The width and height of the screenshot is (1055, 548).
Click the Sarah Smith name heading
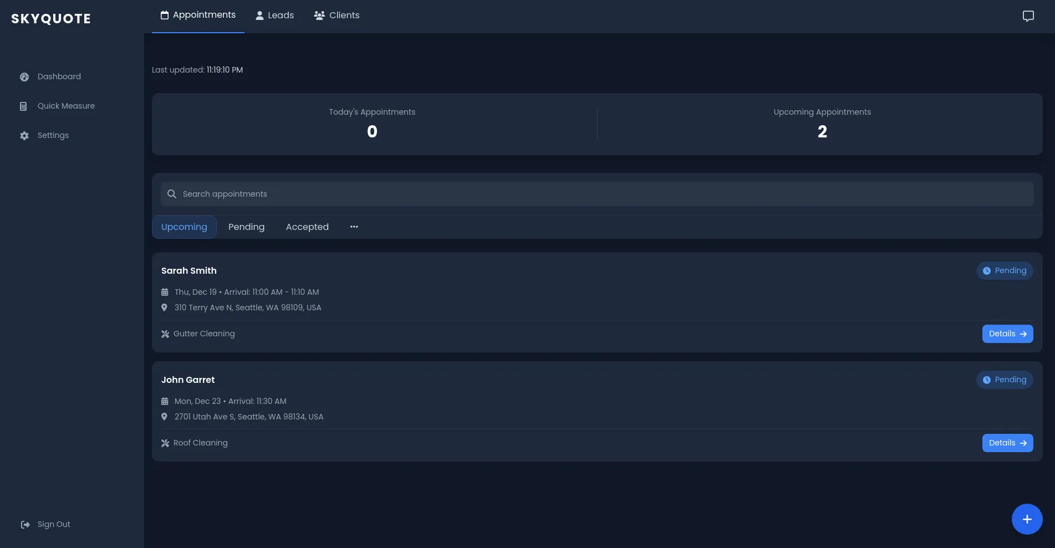pyautogui.click(x=189, y=270)
